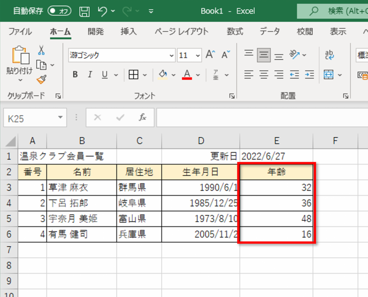The height and width of the screenshot is (297, 368).
Task: Align text right
Action: [279, 75]
